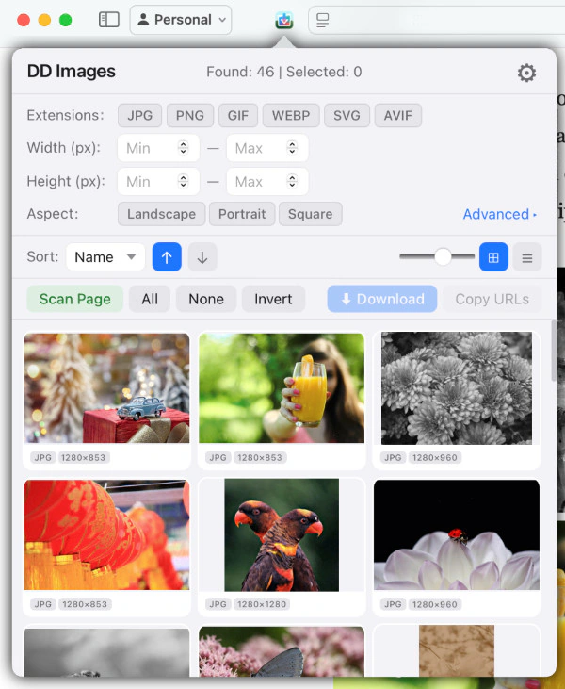This screenshot has height=689, width=565.
Task: Click the Width Min stepper arrows
Action: coord(183,148)
